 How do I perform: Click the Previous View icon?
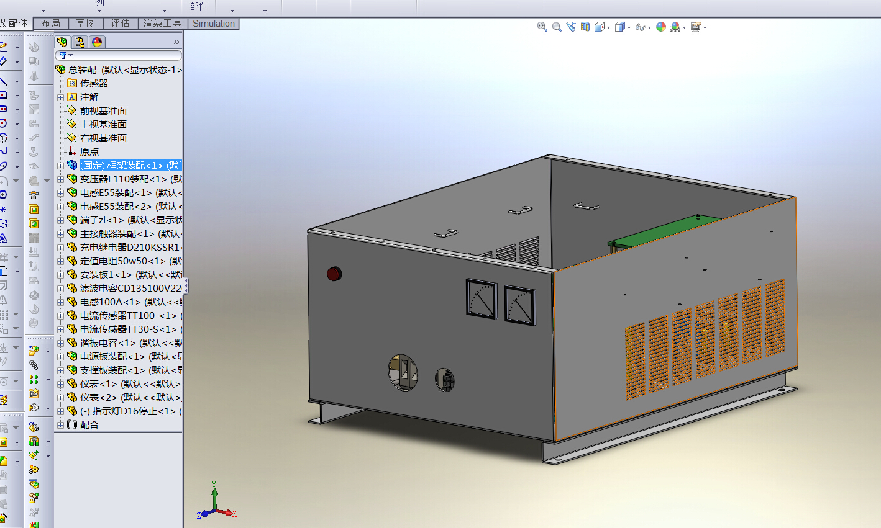click(x=571, y=27)
